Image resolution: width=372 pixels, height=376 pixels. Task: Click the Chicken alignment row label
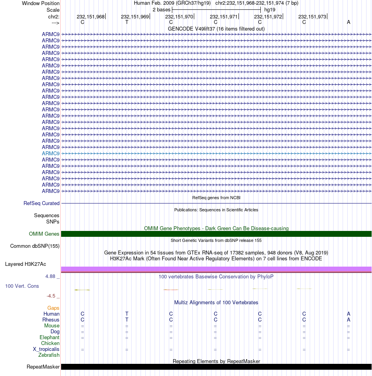tap(50, 343)
